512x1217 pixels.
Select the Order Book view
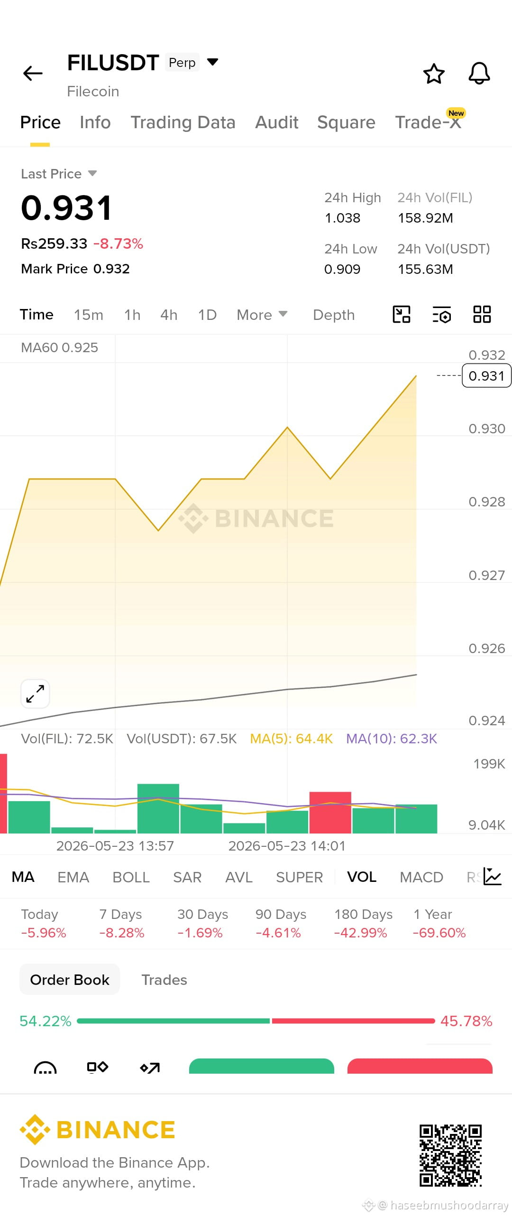pyautogui.click(x=70, y=980)
